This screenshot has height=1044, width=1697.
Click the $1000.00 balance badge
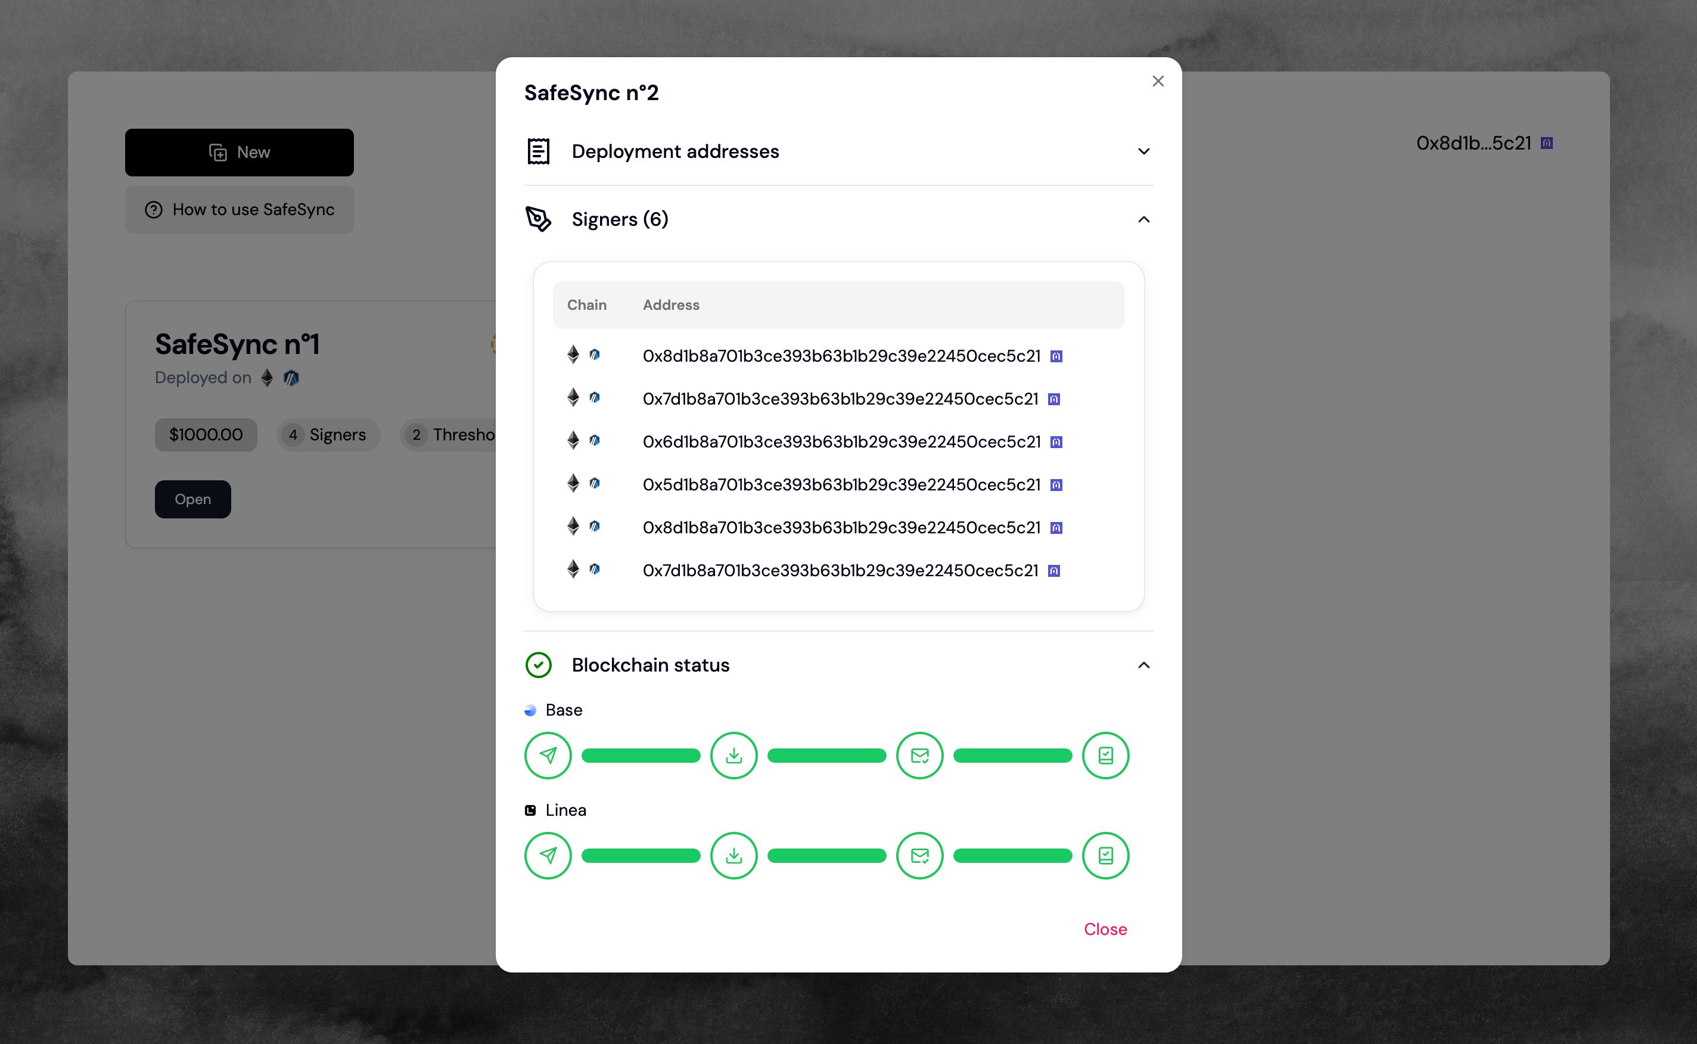point(206,435)
